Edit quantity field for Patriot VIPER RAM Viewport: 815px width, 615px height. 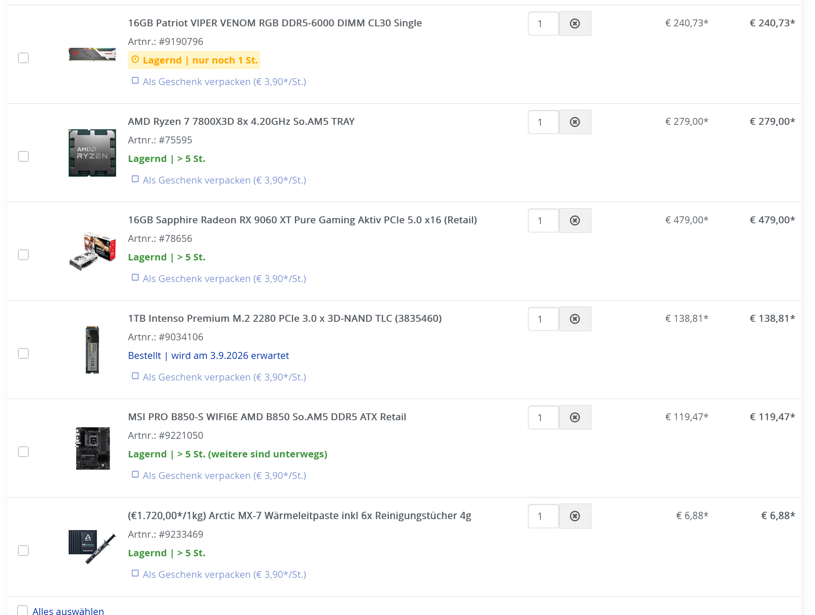(543, 23)
